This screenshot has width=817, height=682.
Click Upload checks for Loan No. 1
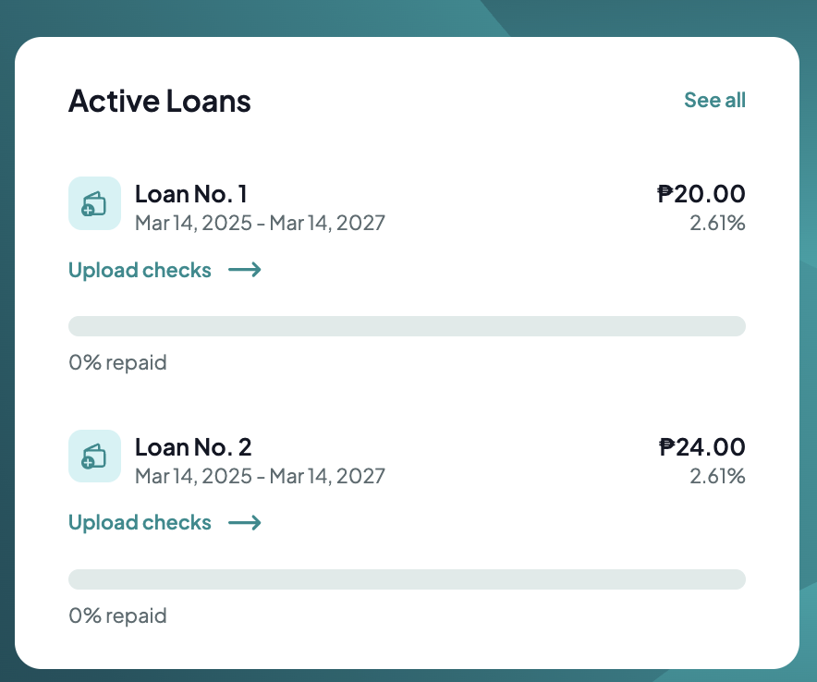click(140, 270)
